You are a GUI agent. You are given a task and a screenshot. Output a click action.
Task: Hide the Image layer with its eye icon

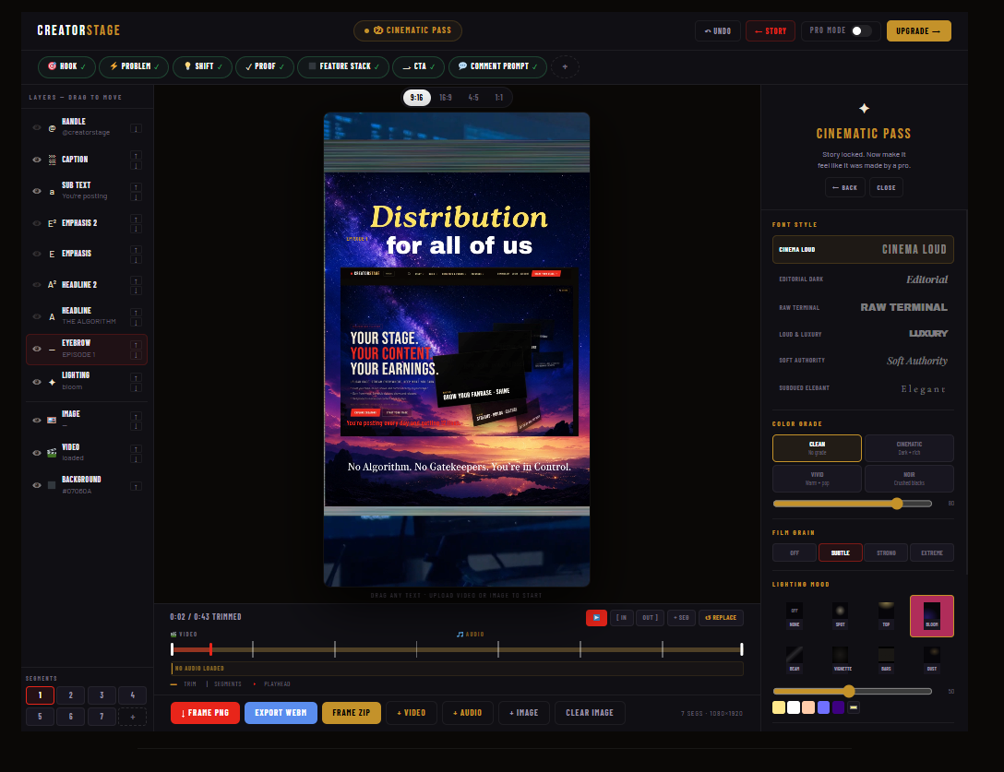point(37,421)
